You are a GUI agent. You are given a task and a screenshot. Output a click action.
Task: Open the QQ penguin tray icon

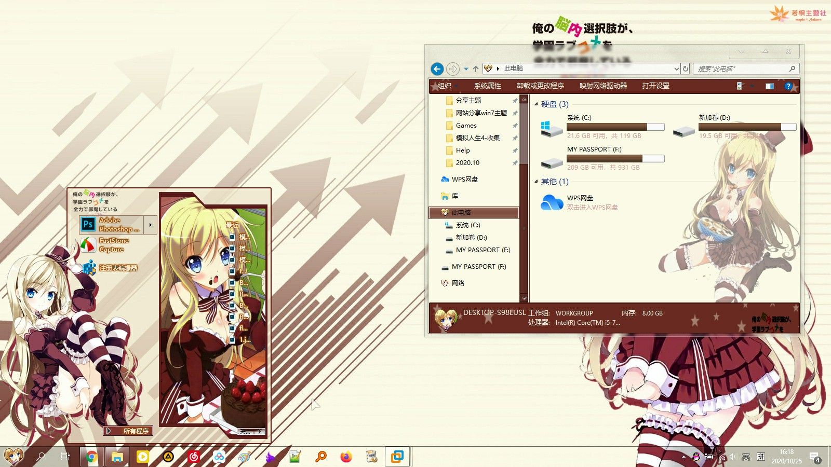[x=696, y=457]
